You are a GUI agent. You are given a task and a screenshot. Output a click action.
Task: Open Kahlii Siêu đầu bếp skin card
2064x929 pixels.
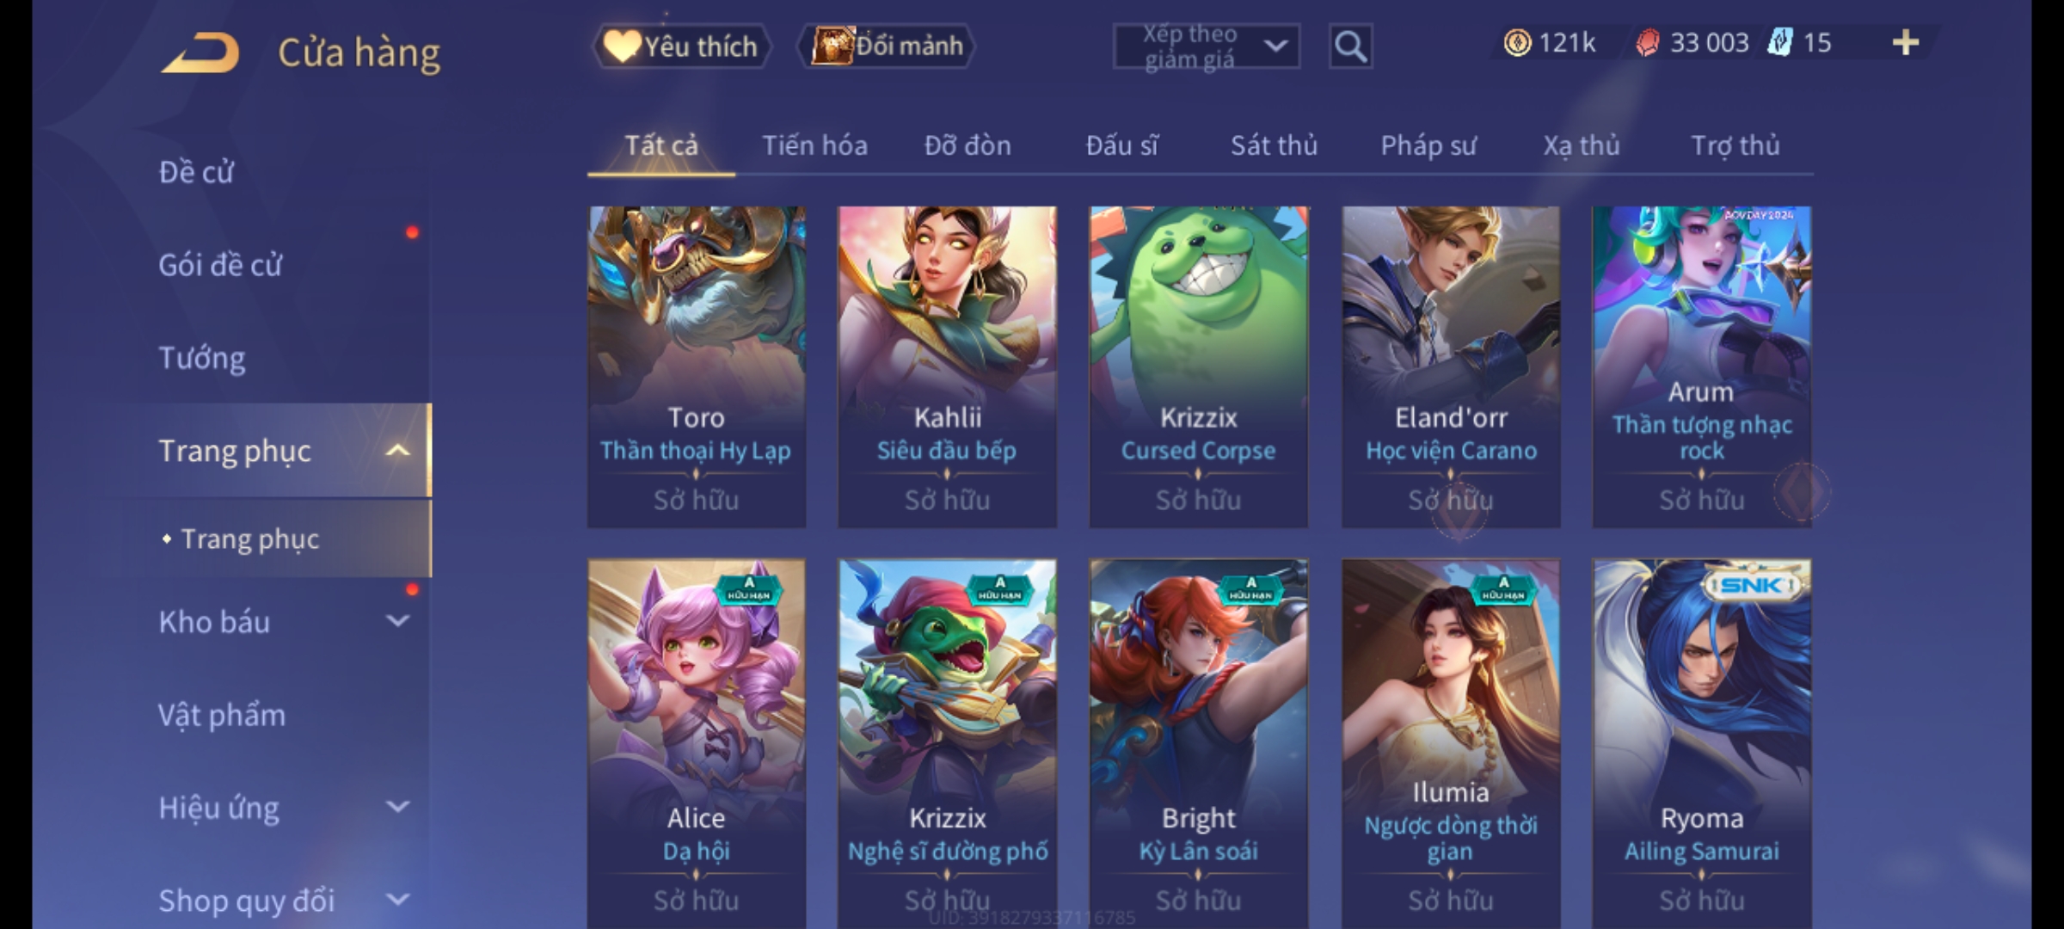[948, 366]
